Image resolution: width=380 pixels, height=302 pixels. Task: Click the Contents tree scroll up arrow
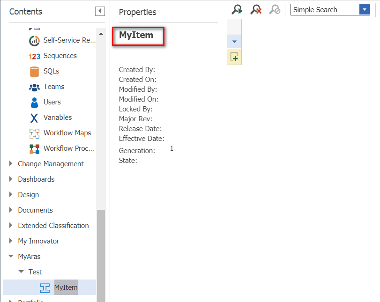point(101,34)
